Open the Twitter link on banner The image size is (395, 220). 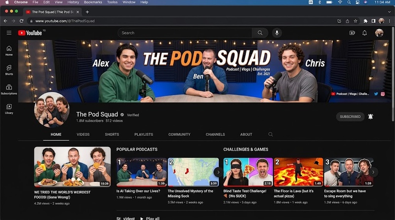tap(376, 94)
